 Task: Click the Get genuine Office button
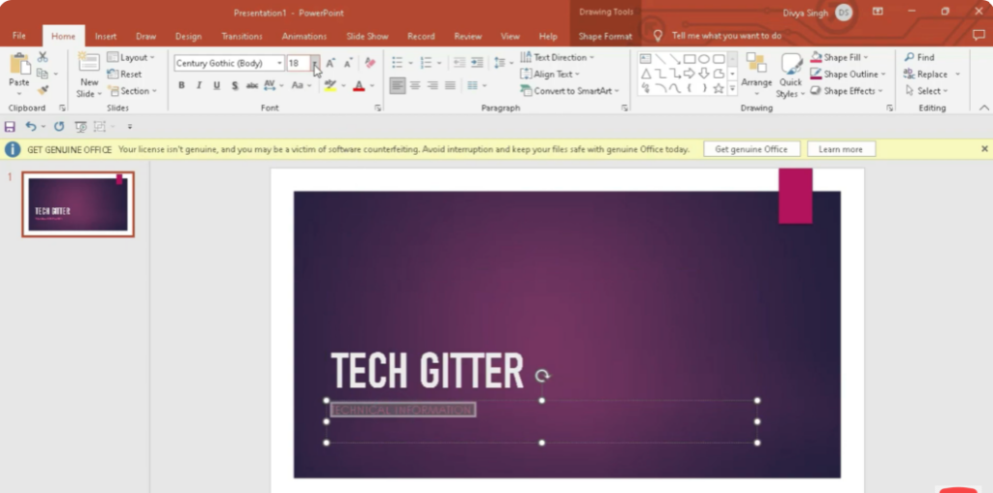(x=752, y=149)
